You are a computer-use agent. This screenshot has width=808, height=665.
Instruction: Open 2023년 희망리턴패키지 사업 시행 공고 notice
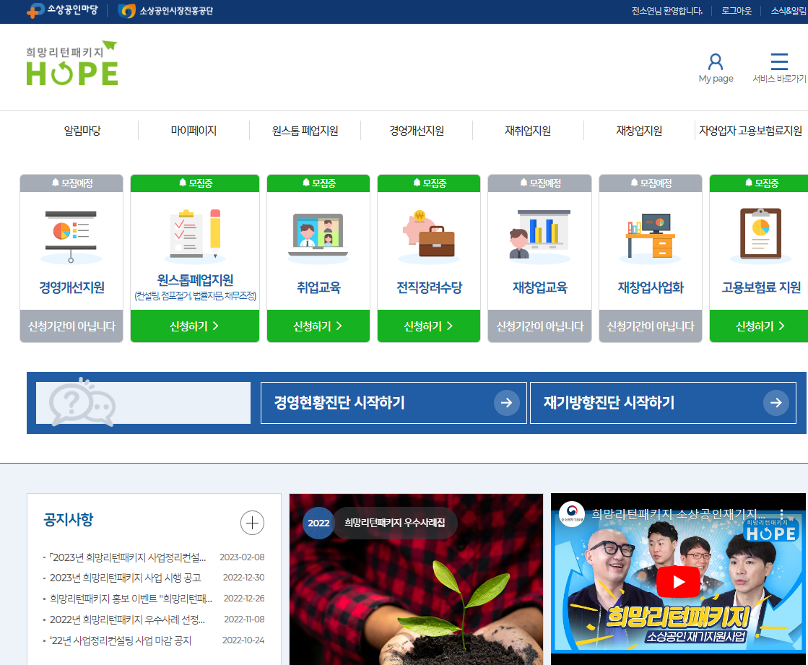[x=125, y=578]
